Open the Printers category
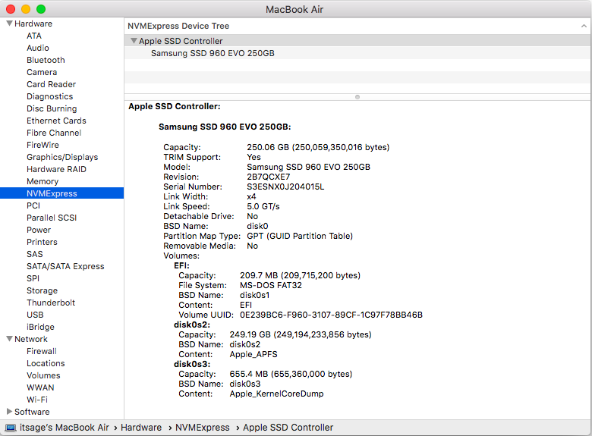Image resolution: width=592 pixels, height=436 pixels. click(42, 242)
